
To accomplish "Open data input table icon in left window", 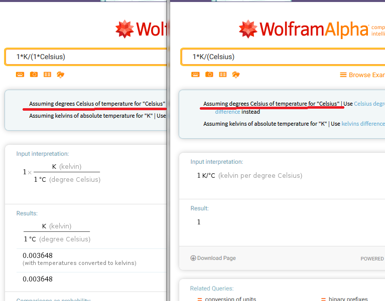I will pyautogui.click(x=47, y=75).
